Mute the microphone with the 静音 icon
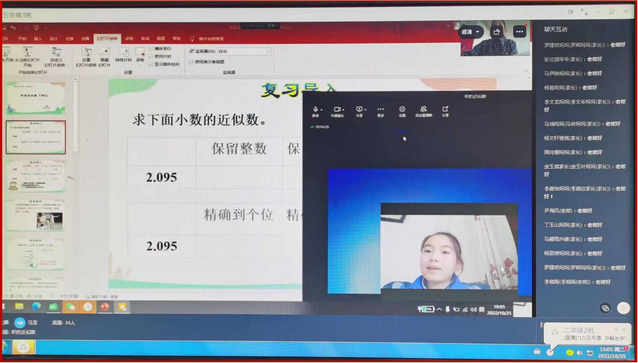638x363 pixels. tap(316, 110)
